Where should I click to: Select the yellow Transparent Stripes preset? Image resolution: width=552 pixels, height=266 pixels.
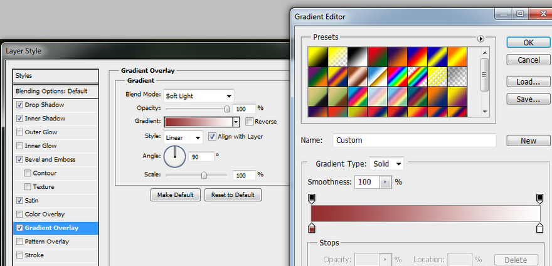click(437, 77)
